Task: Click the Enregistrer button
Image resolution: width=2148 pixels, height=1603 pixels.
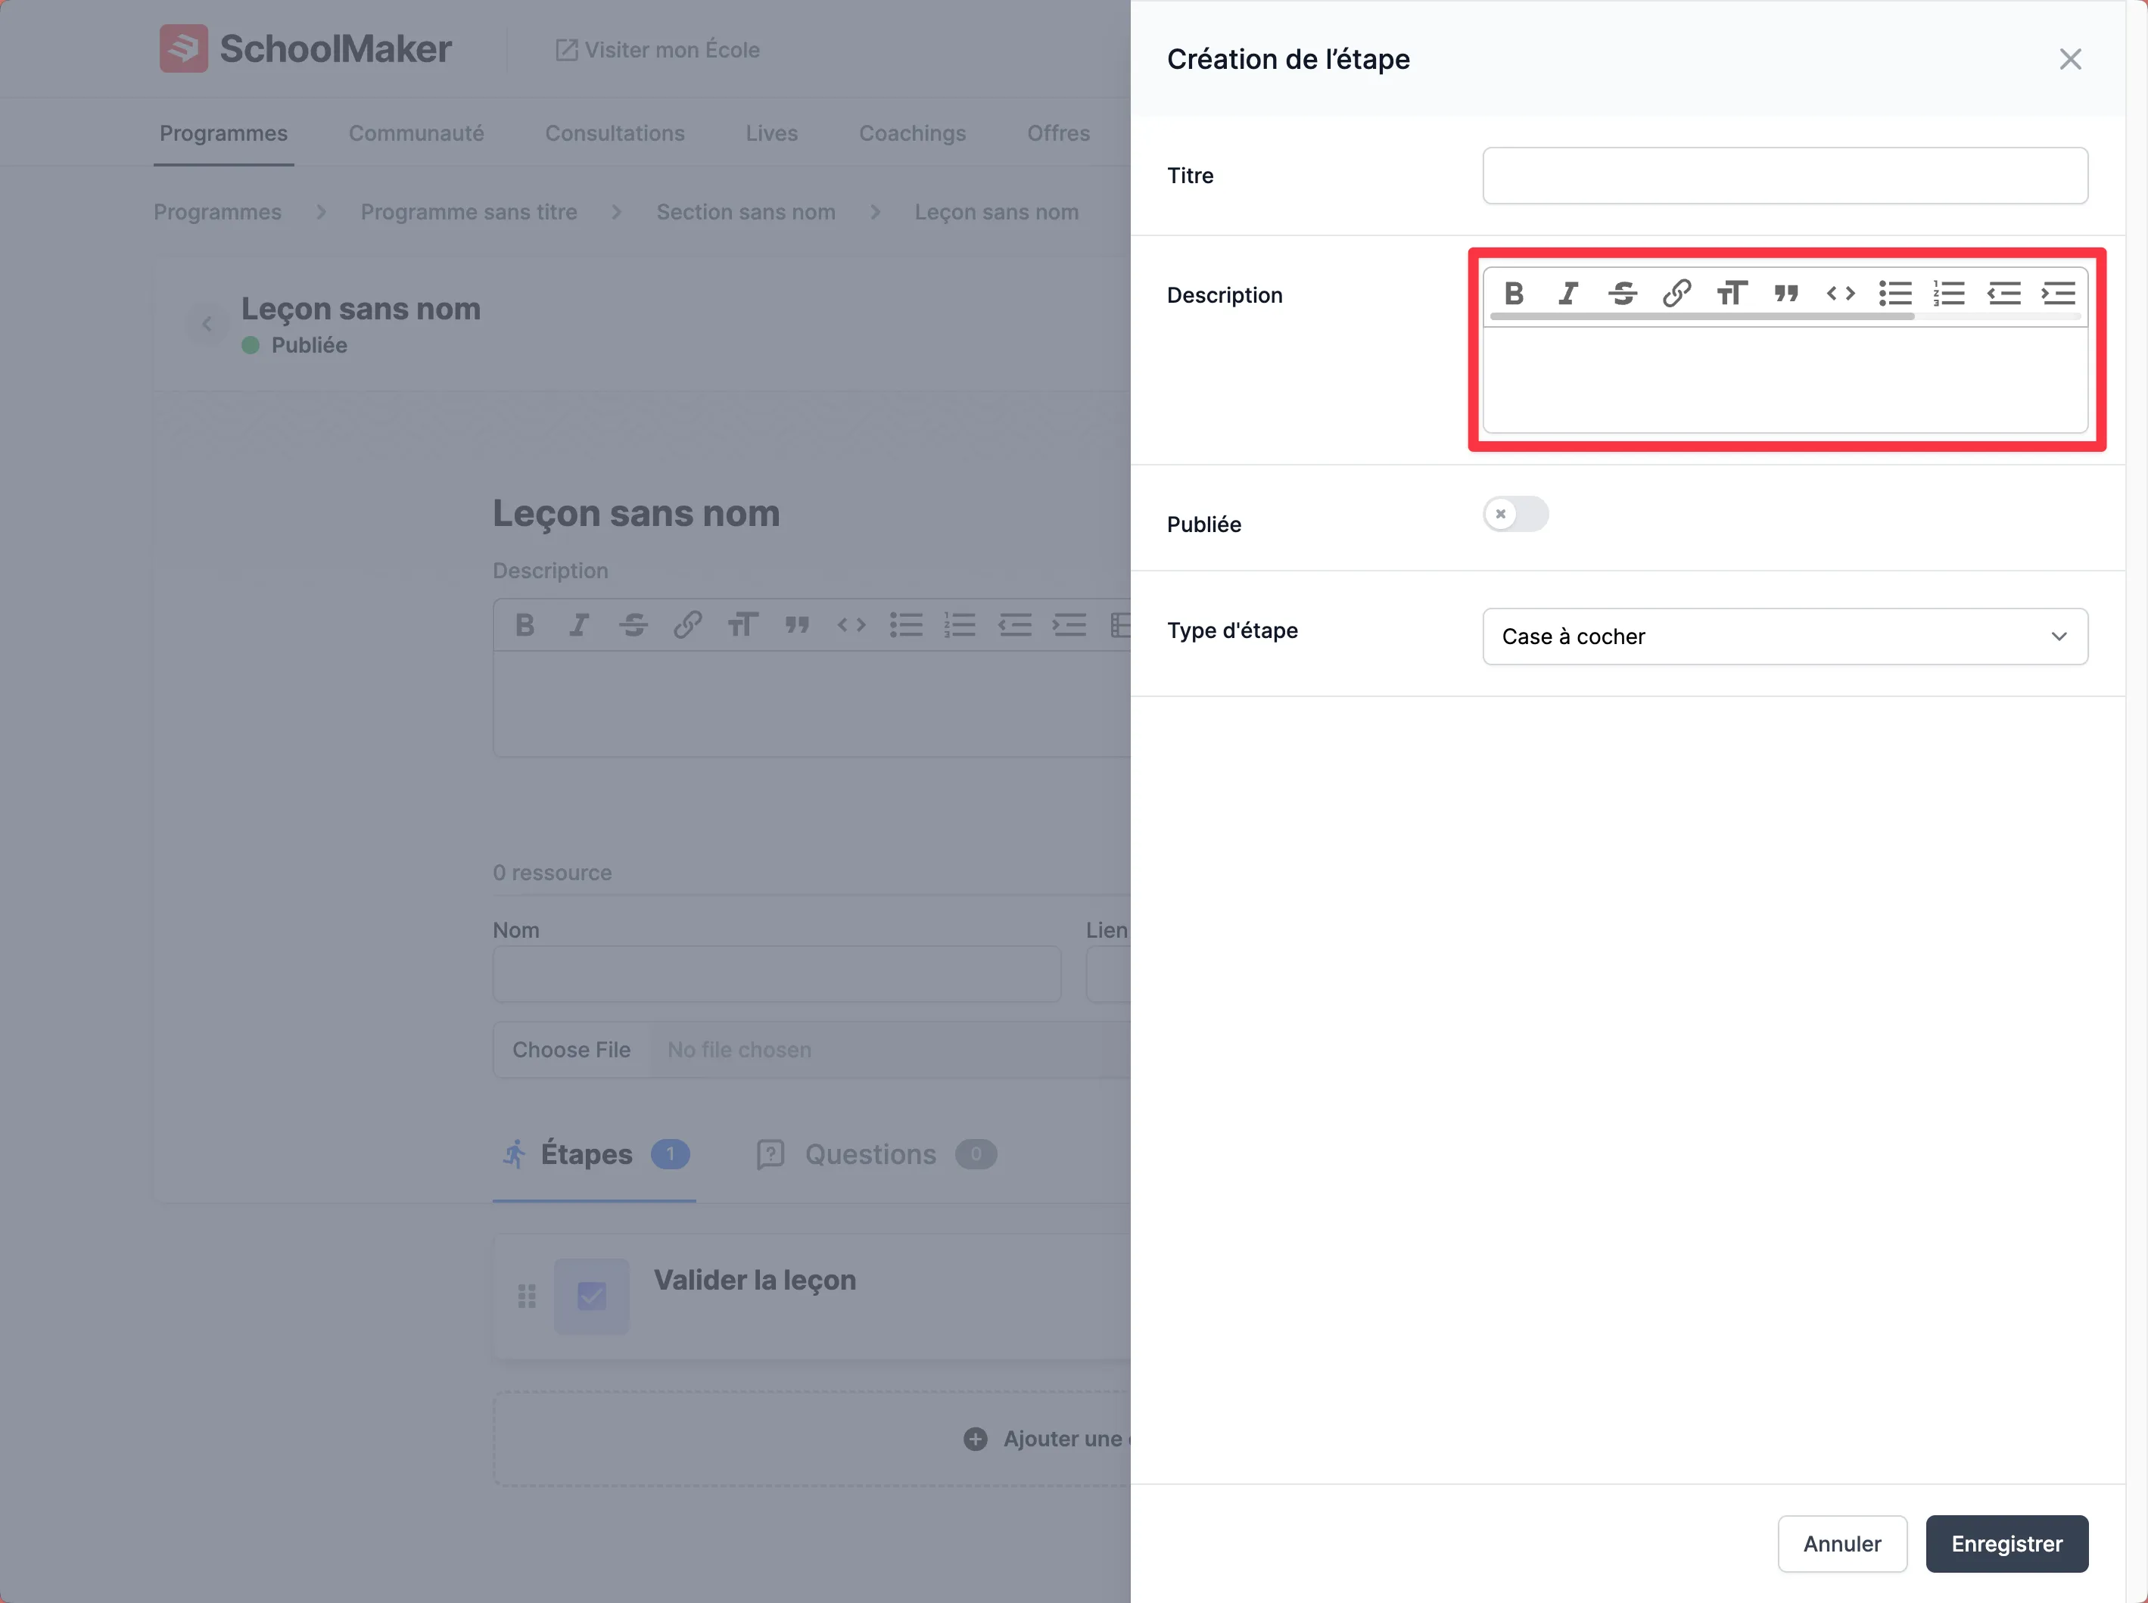Action: [2006, 1543]
